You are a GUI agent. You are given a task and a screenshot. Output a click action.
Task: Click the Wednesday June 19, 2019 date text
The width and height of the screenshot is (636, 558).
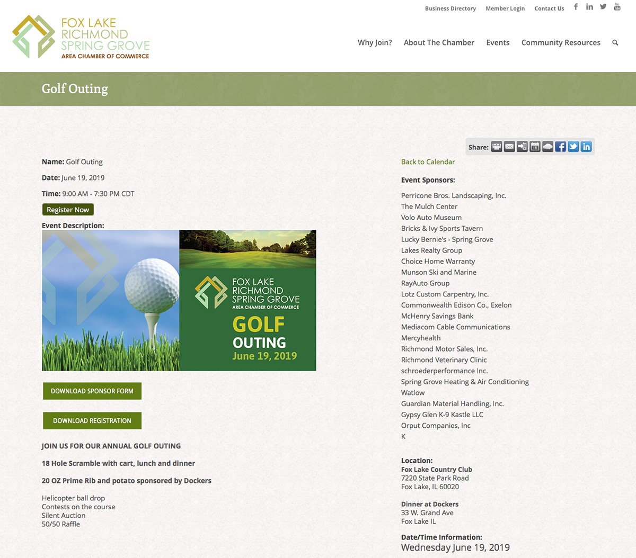click(455, 547)
